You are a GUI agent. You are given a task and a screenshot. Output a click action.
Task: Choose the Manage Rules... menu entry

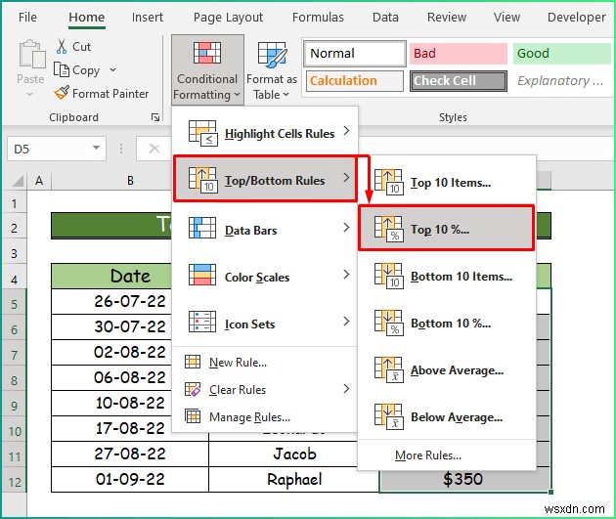click(x=249, y=416)
